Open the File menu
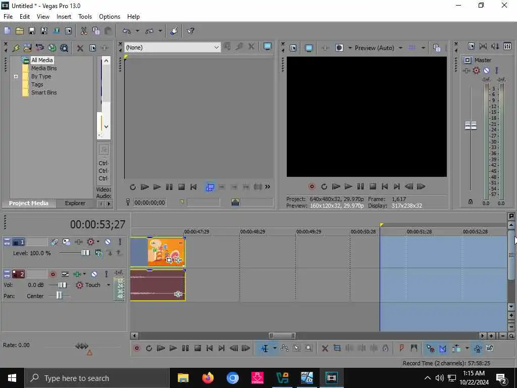 [8, 17]
